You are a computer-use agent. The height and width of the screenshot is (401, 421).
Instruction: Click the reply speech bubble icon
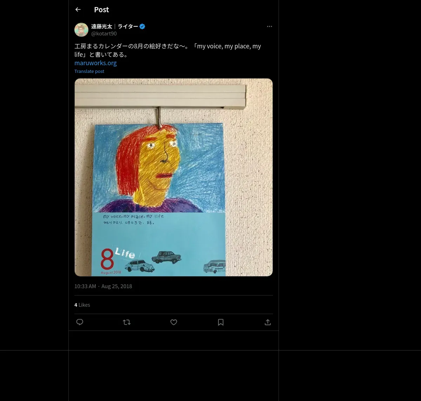80,322
